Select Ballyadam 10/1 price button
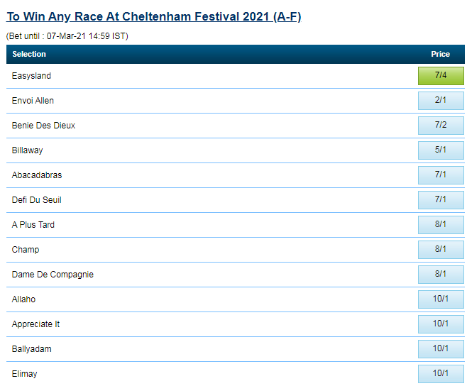Screen dimensions: 467x386 (441, 349)
